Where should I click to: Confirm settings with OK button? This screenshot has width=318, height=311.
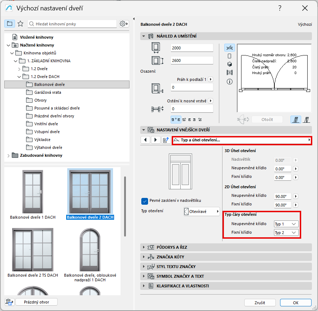[x=295, y=303]
